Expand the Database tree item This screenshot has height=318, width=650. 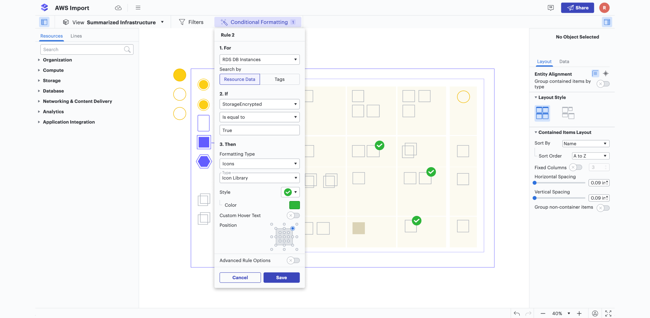point(39,91)
